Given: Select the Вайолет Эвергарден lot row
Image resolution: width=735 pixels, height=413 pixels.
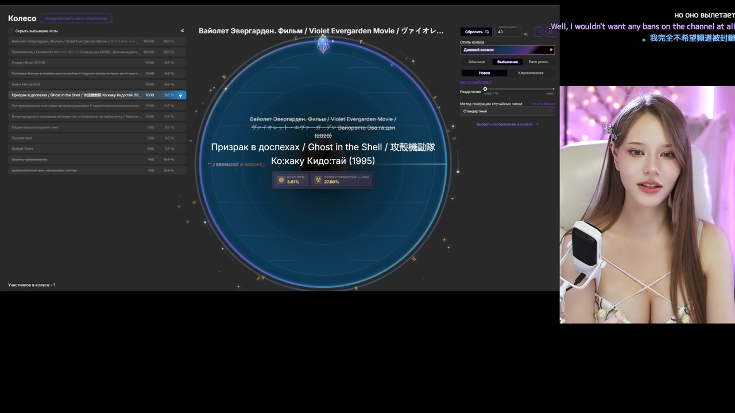Looking at the screenshot, I should click(x=97, y=41).
